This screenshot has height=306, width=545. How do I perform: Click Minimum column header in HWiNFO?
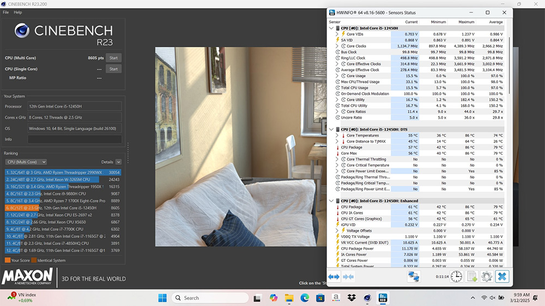tap(438, 22)
